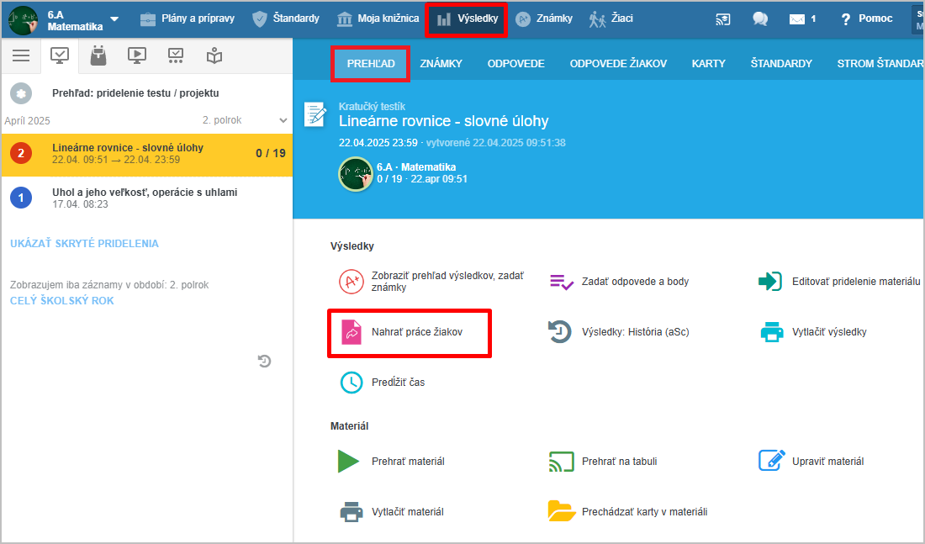
Task: Open Moja knižnica from the top navigation
Action: 378,18
